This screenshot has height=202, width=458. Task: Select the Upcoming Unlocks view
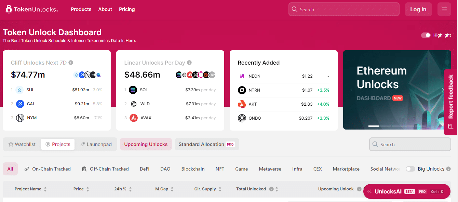[146, 144]
